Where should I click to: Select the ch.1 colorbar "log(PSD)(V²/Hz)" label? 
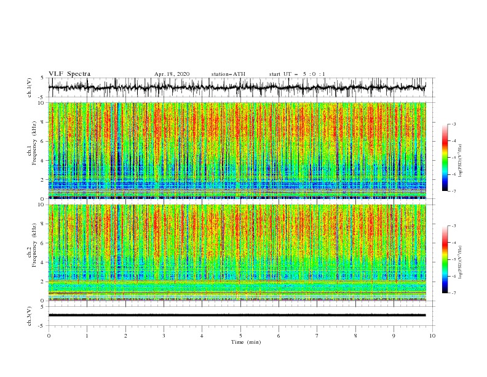coord(460,161)
